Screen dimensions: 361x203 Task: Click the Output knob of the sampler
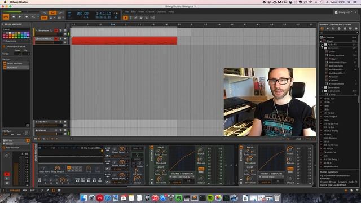coord(137,179)
